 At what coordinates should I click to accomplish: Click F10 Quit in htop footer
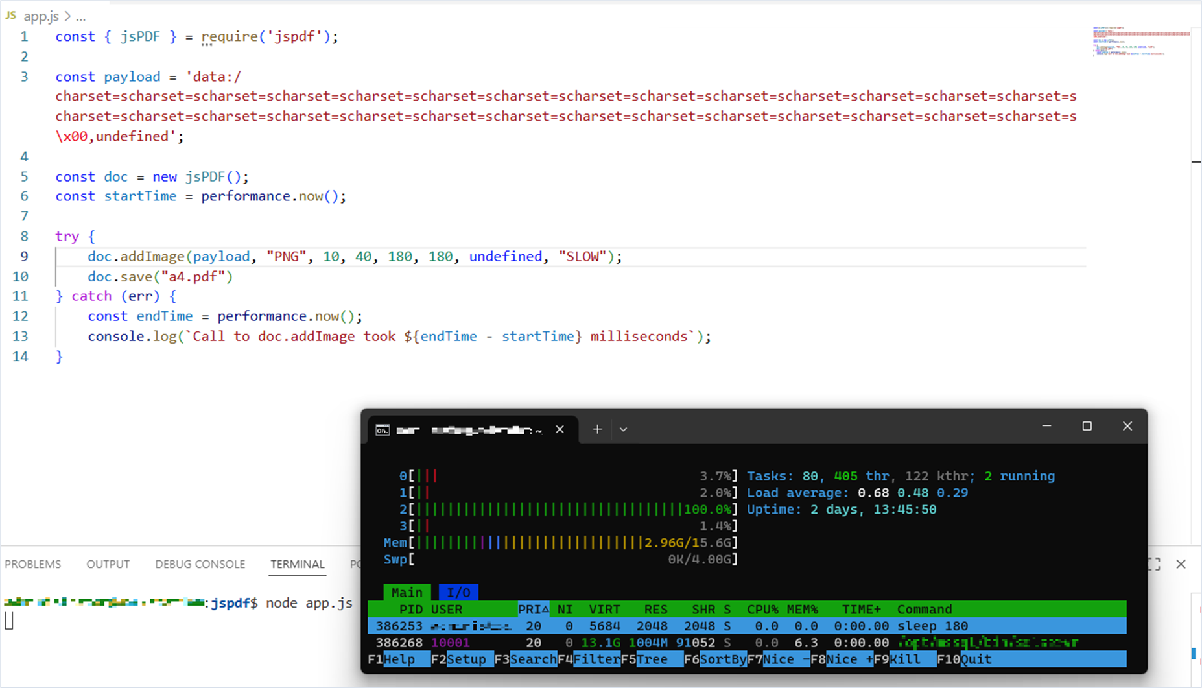point(975,659)
